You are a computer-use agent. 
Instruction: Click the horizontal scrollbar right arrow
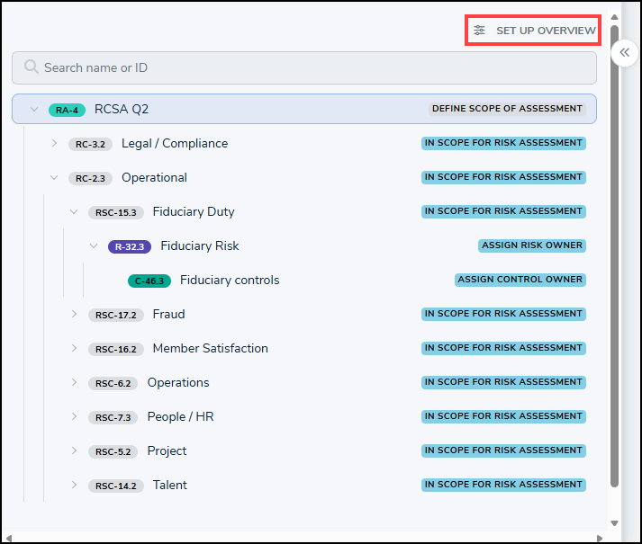600,539
